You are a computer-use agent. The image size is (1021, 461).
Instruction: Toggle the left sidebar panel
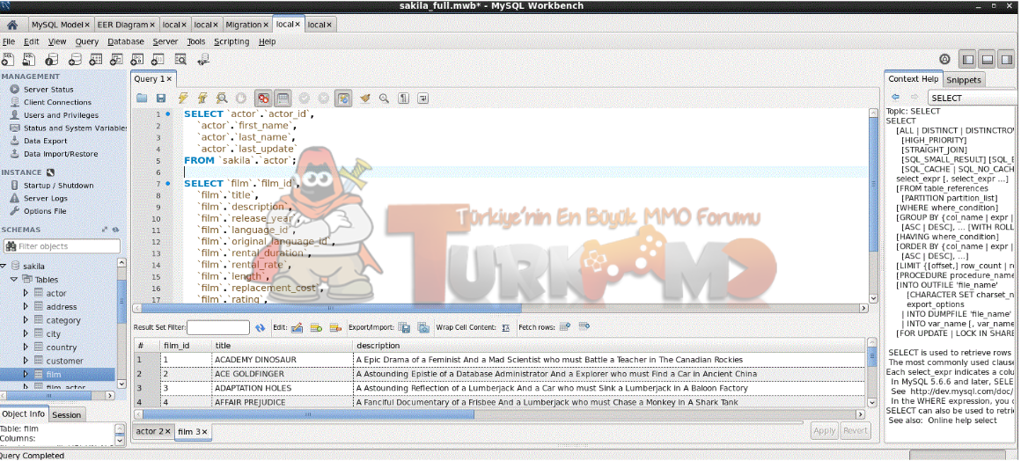click(969, 59)
